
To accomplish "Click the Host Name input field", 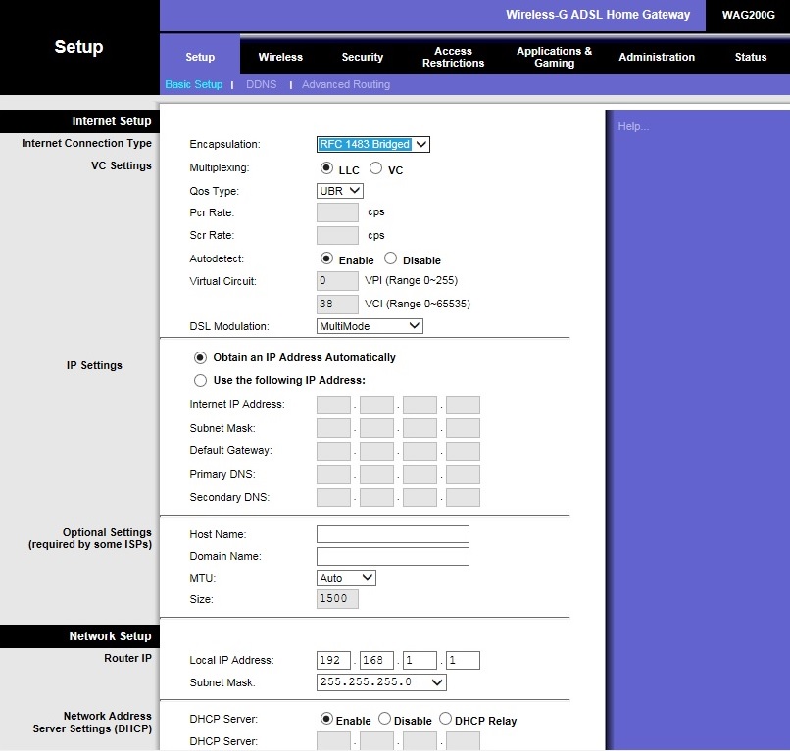I will [392, 534].
